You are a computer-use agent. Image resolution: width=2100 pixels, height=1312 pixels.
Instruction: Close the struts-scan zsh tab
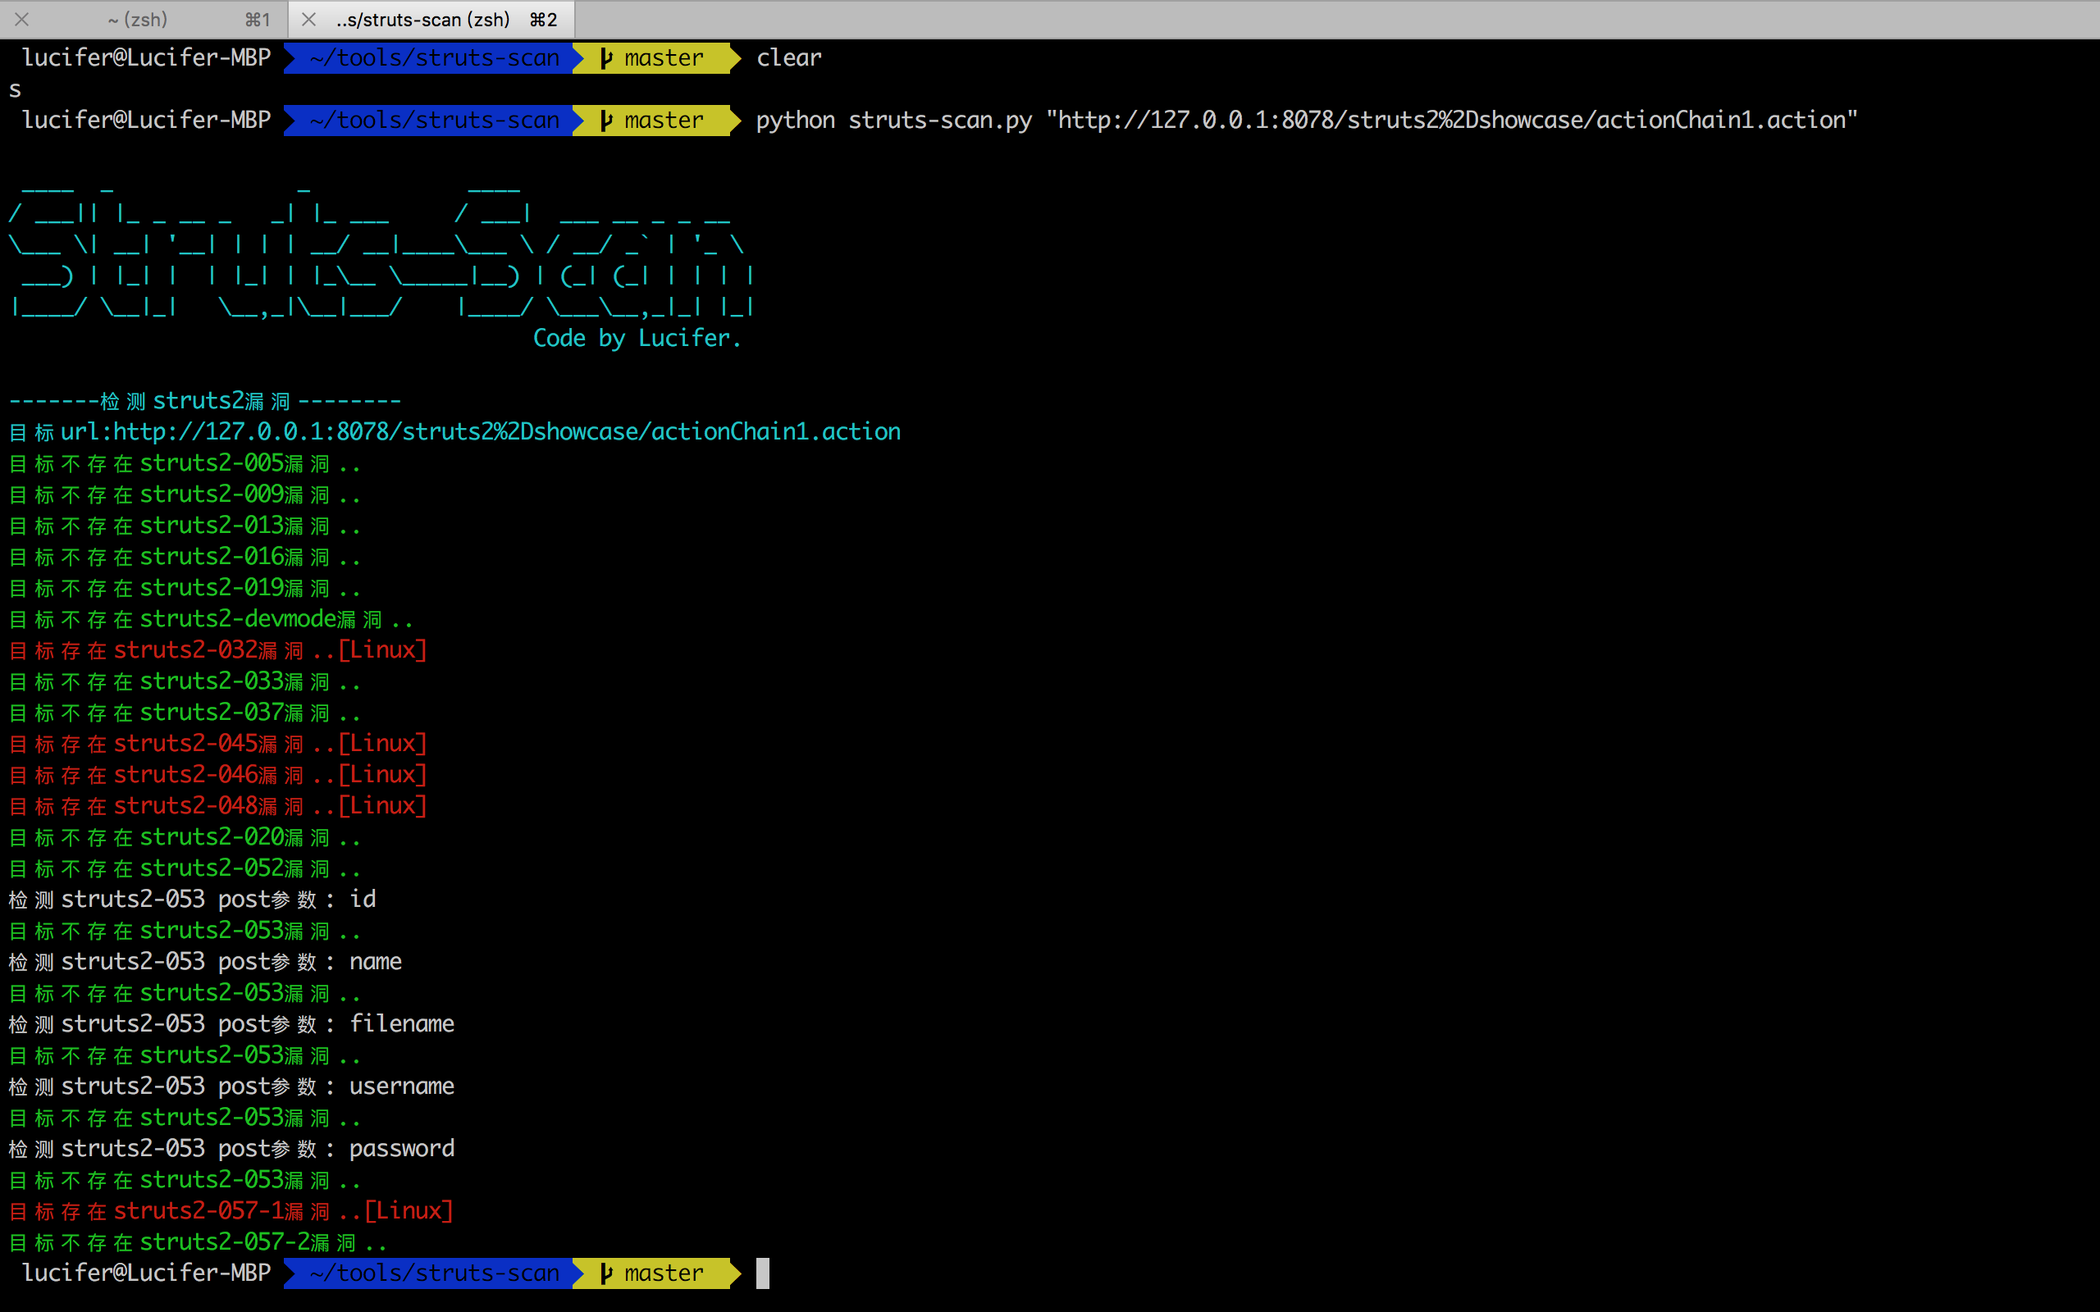tap(308, 19)
